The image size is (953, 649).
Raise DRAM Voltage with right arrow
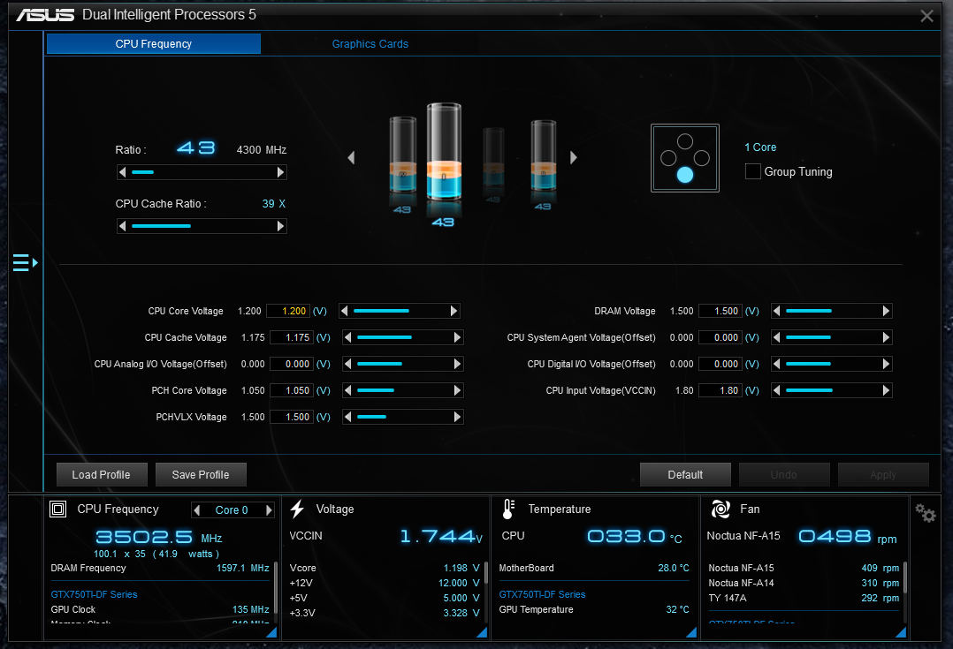[886, 311]
